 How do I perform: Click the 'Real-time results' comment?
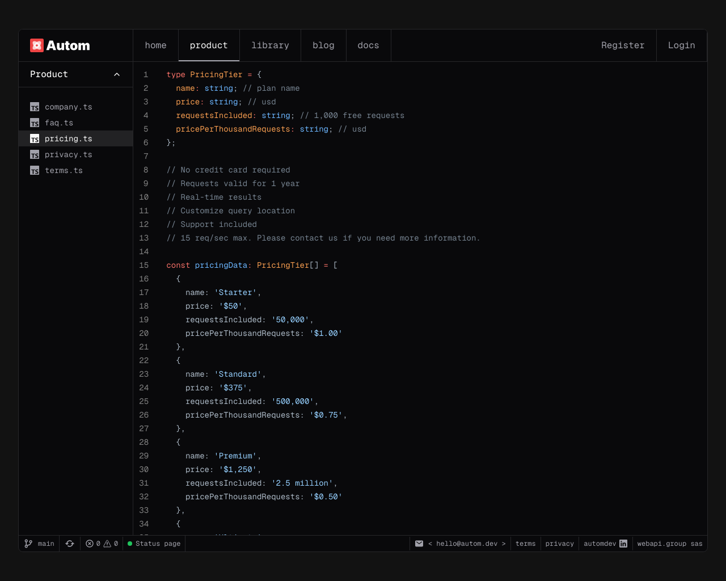coord(214,197)
